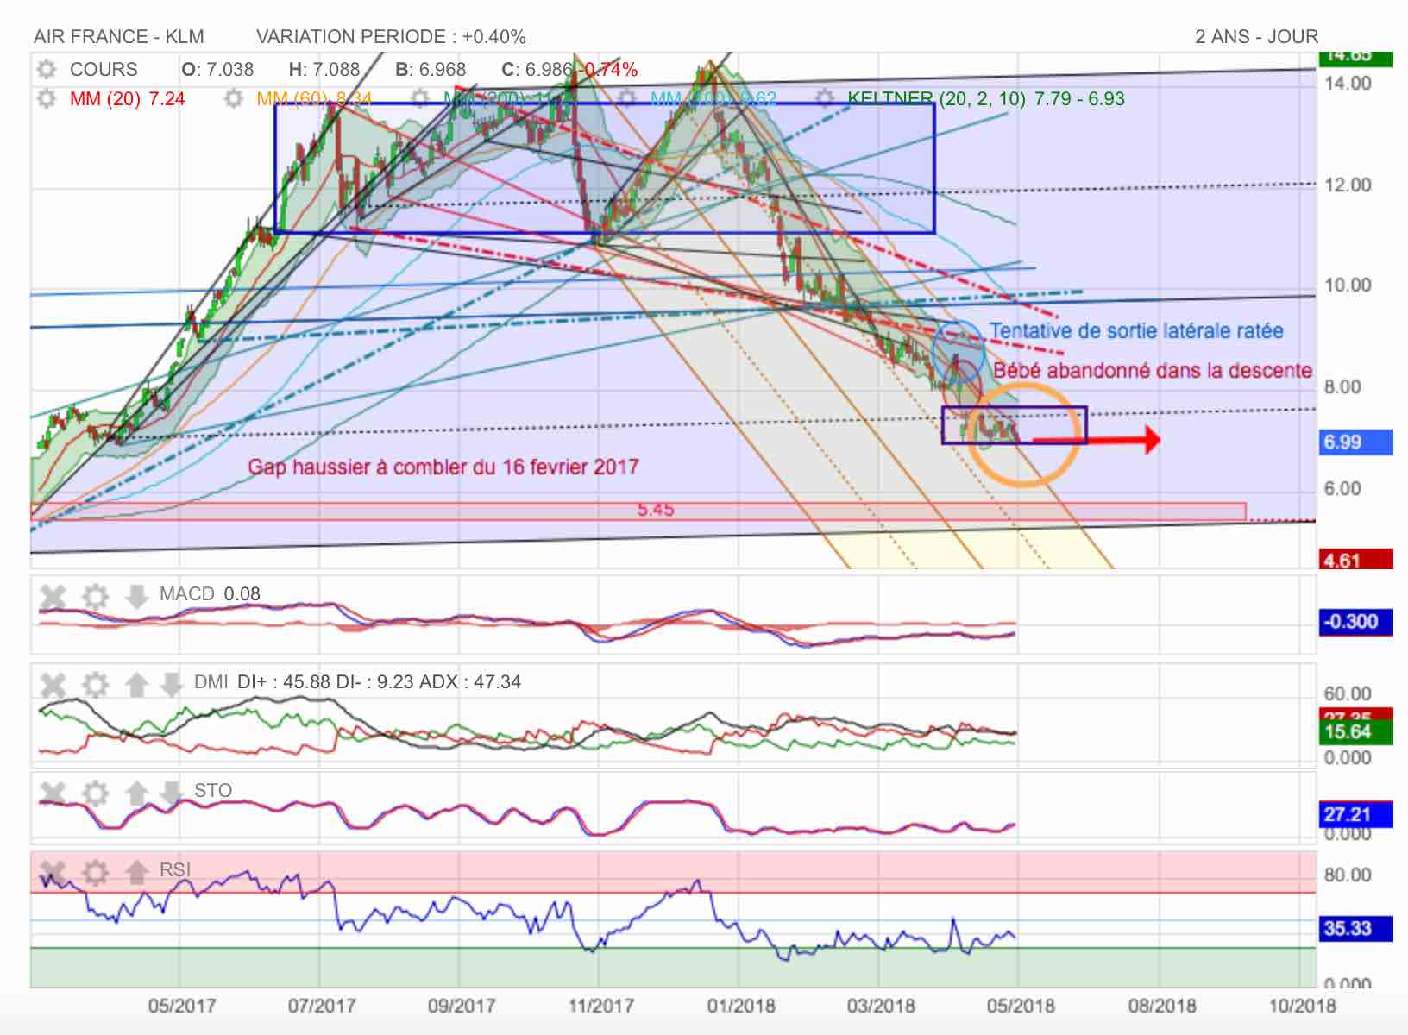Move the DMI panel down
Image resolution: width=1408 pixels, height=1035 pixels.
pyautogui.click(x=171, y=684)
